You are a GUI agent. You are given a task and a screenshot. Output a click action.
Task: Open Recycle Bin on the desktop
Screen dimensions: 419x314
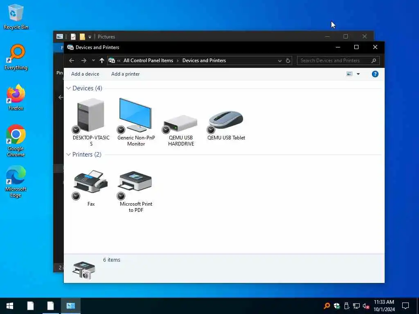pyautogui.click(x=16, y=17)
